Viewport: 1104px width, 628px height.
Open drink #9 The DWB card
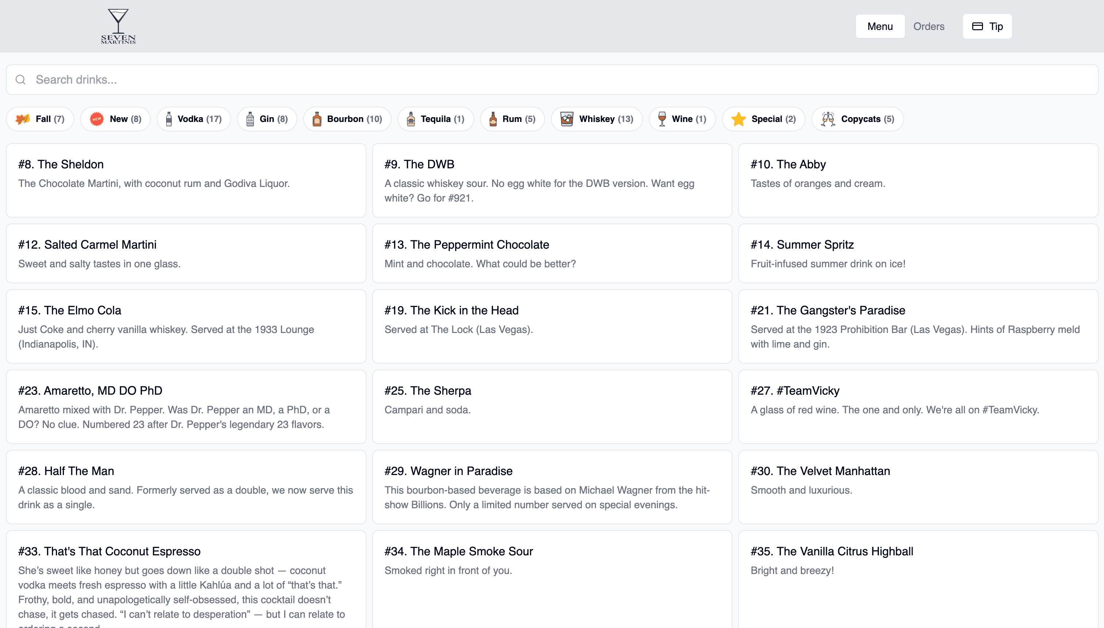[x=552, y=180]
